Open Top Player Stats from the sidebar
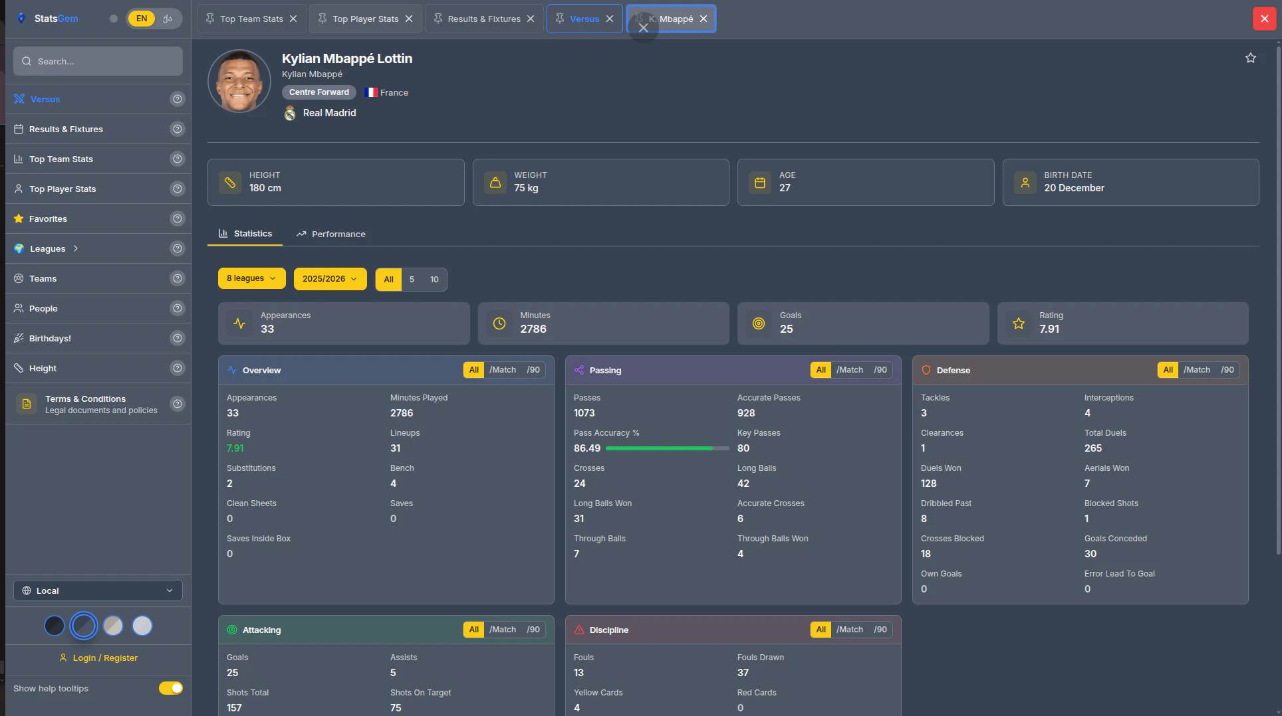The image size is (1282, 716). [61, 189]
